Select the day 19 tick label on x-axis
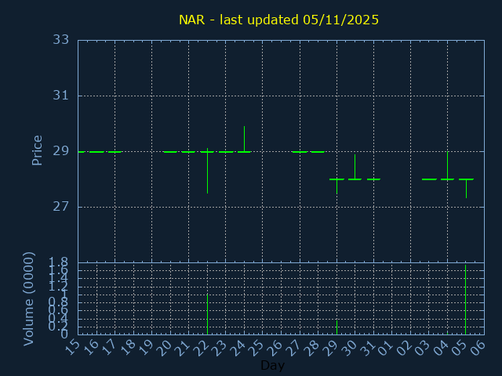The height and width of the screenshot is (376, 502). [145, 347]
